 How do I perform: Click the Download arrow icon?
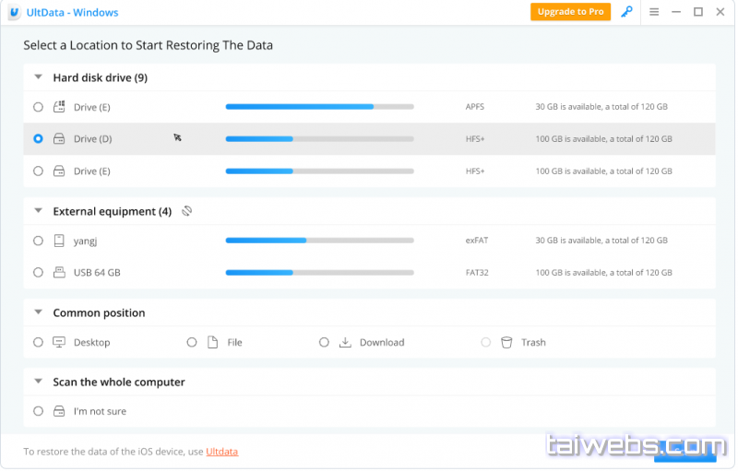click(345, 342)
